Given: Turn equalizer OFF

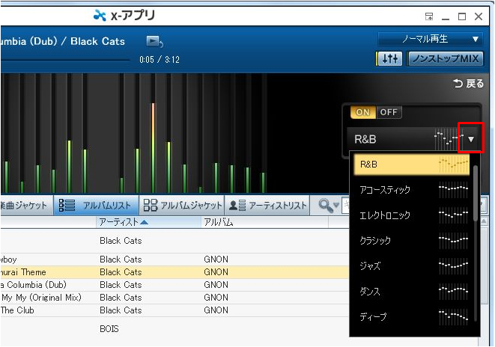Looking at the screenshot, I should [x=388, y=112].
